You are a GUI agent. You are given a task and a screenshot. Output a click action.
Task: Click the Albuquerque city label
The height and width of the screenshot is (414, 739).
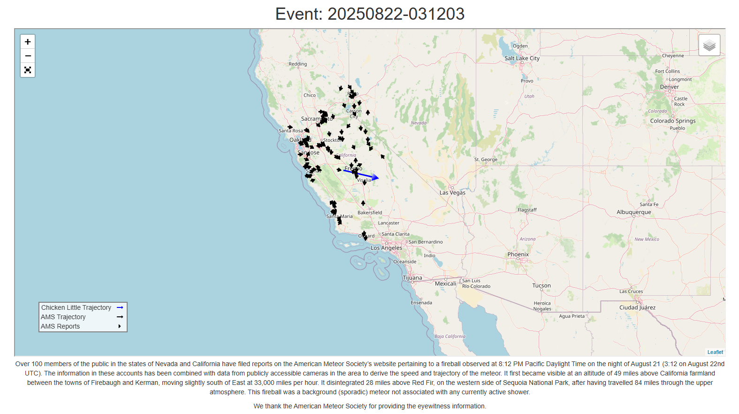click(x=633, y=212)
